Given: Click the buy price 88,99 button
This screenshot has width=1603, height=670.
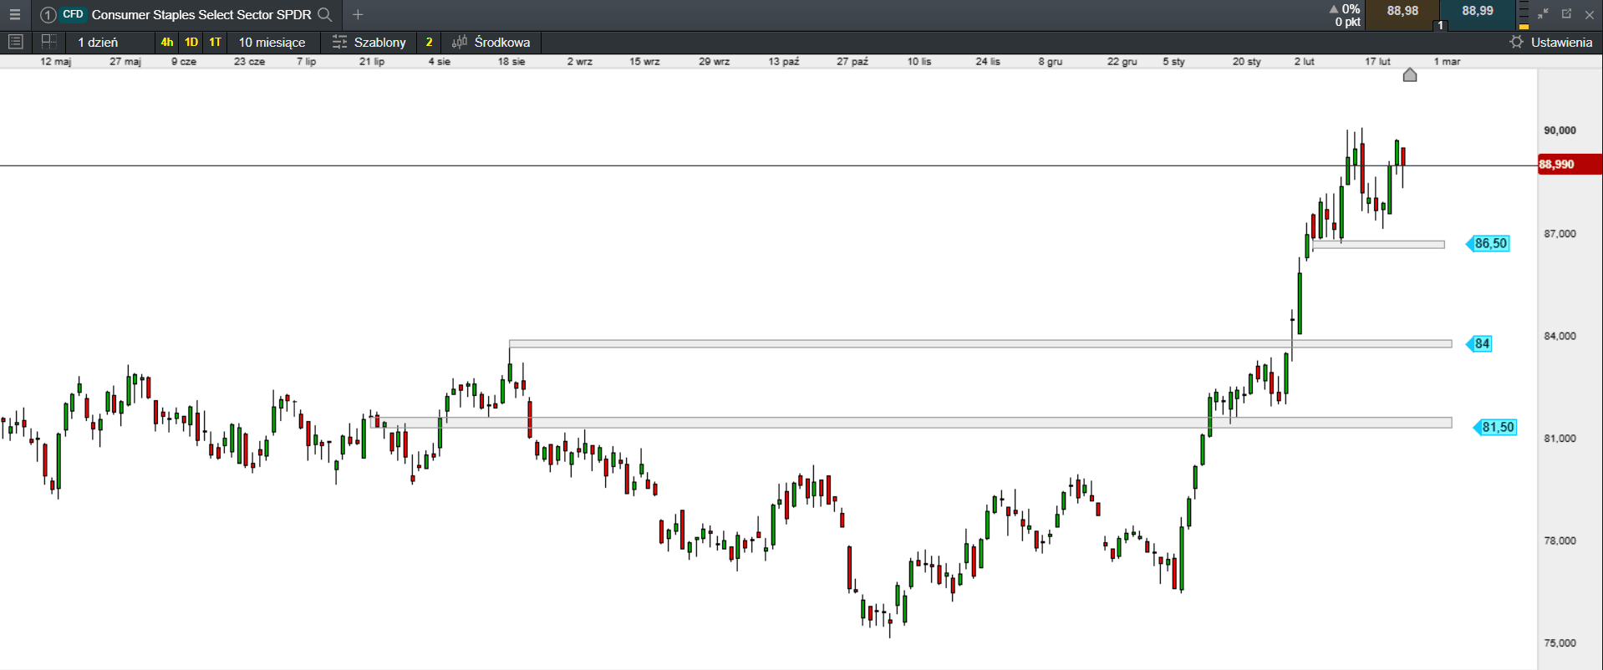Looking at the screenshot, I should [x=1477, y=12].
